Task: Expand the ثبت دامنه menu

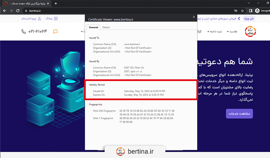Action: tap(215, 31)
